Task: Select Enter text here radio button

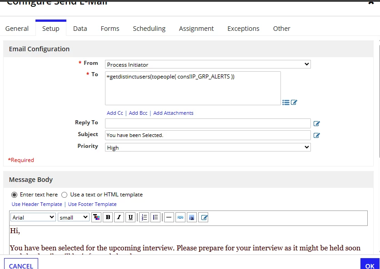Action: (x=14, y=195)
